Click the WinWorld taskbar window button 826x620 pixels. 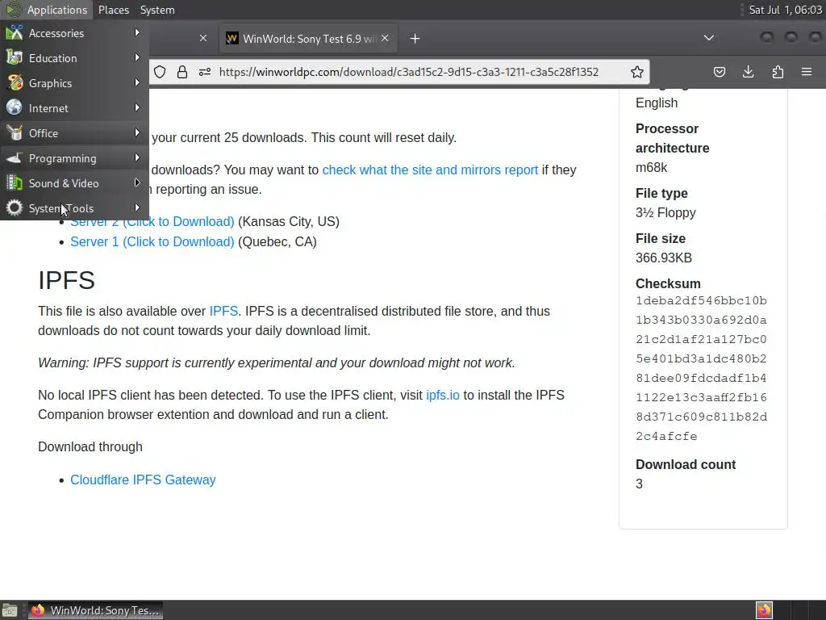[x=95, y=610]
